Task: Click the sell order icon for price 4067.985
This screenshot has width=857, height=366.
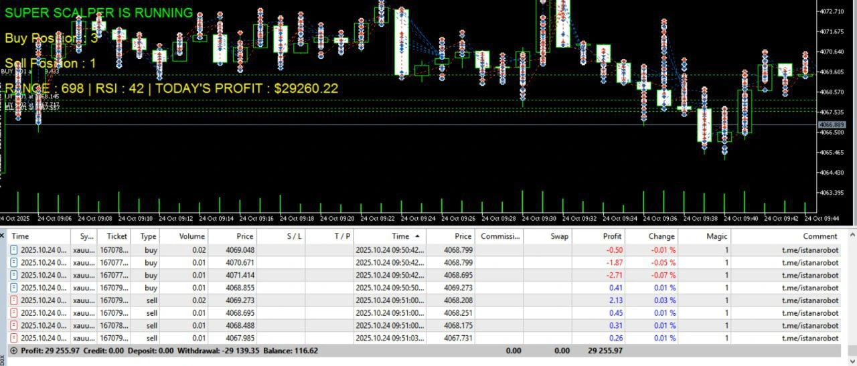Action: click(15, 338)
